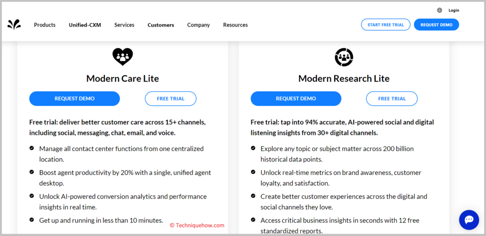Open the Unified-CXM menu item
This screenshot has height=236, width=486.
click(x=85, y=25)
